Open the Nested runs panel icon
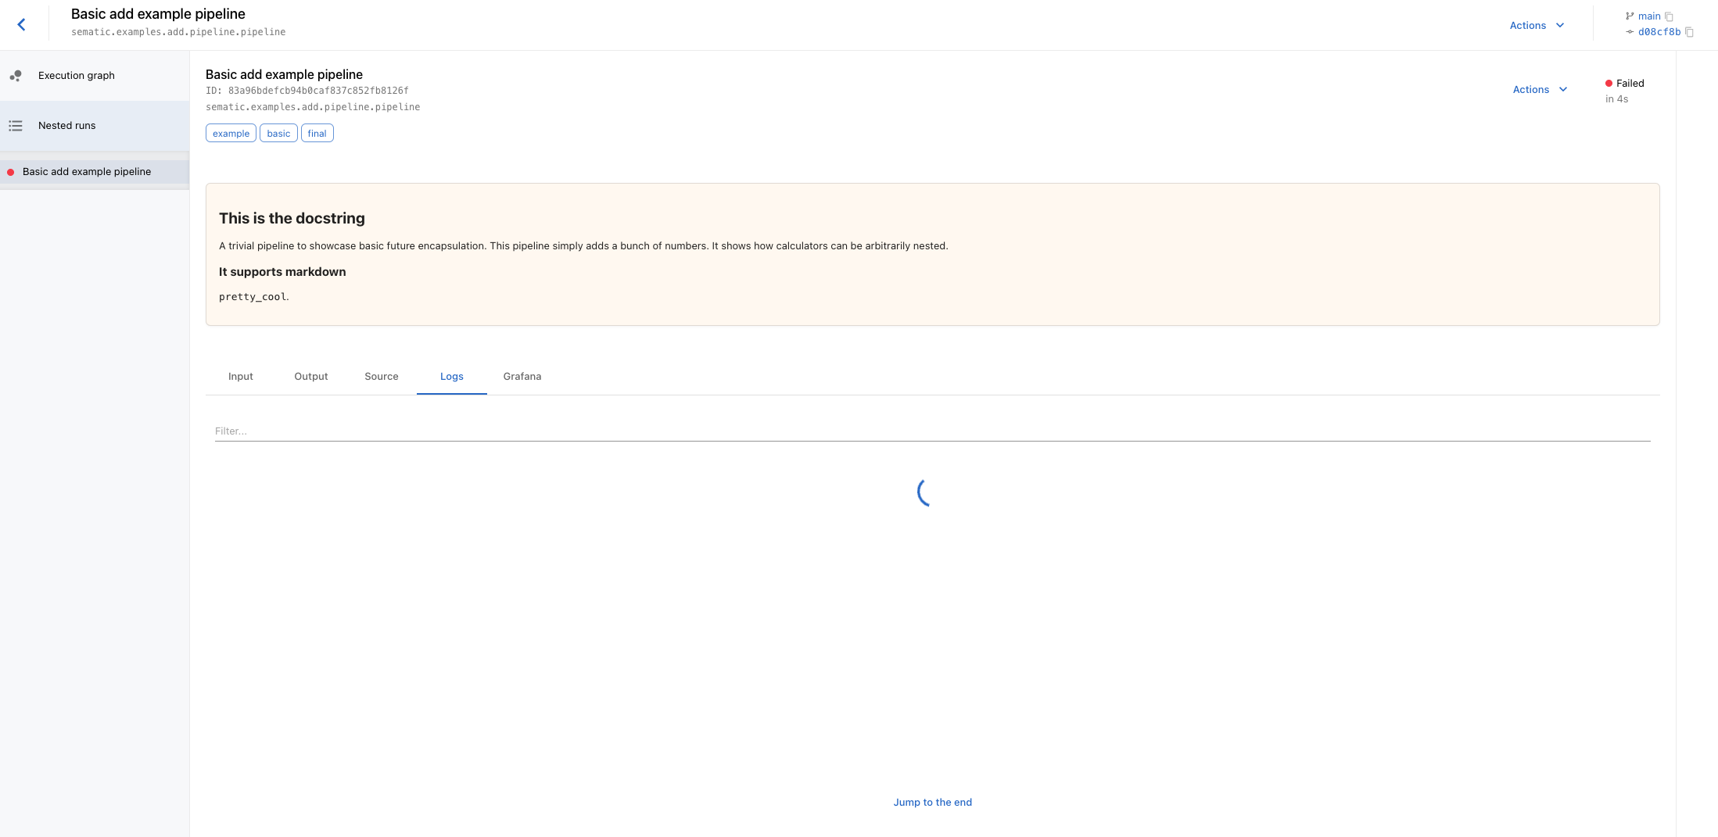Viewport: 1718px width, 837px height. click(16, 125)
